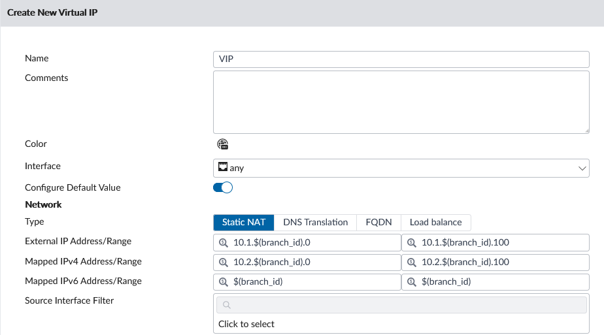
Task: Switch type to DNS Translation
Action: (315, 222)
